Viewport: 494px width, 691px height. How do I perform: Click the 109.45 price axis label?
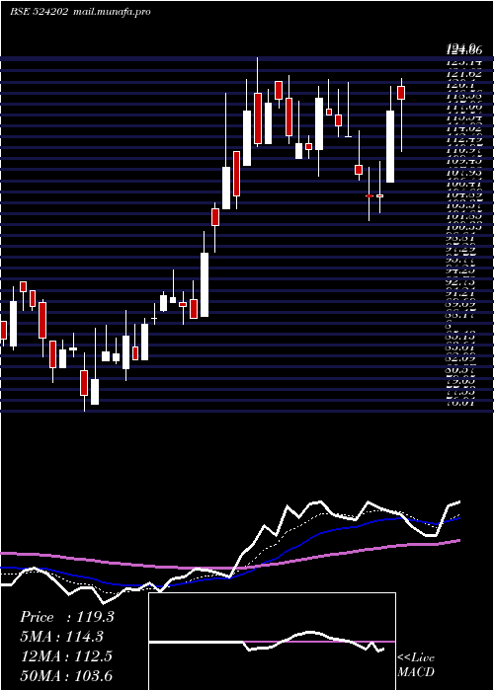pyautogui.click(x=463, y=161)
